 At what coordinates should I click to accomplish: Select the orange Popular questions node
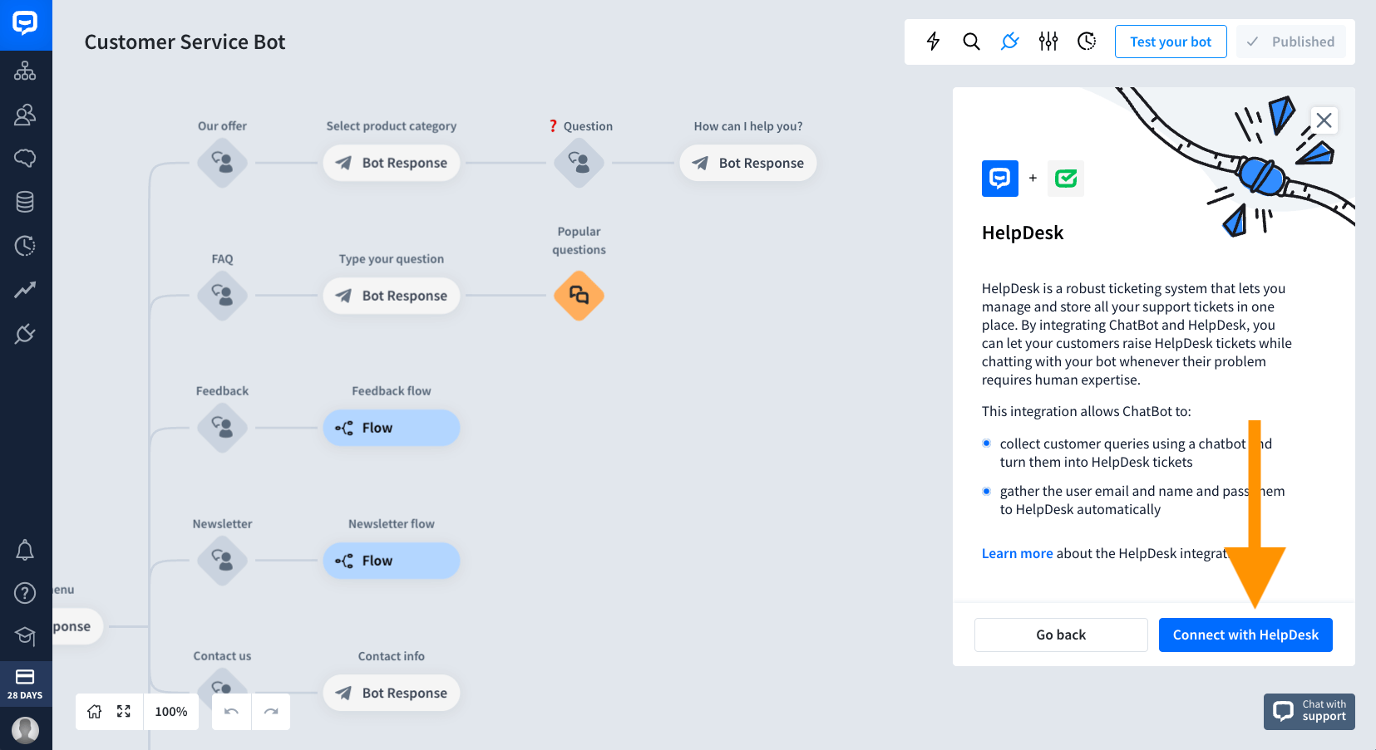click(x=579, y=296)
